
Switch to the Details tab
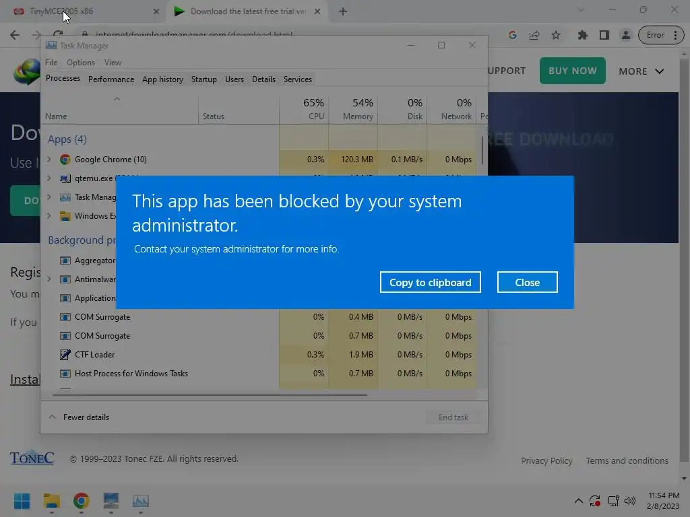point(263,79)
